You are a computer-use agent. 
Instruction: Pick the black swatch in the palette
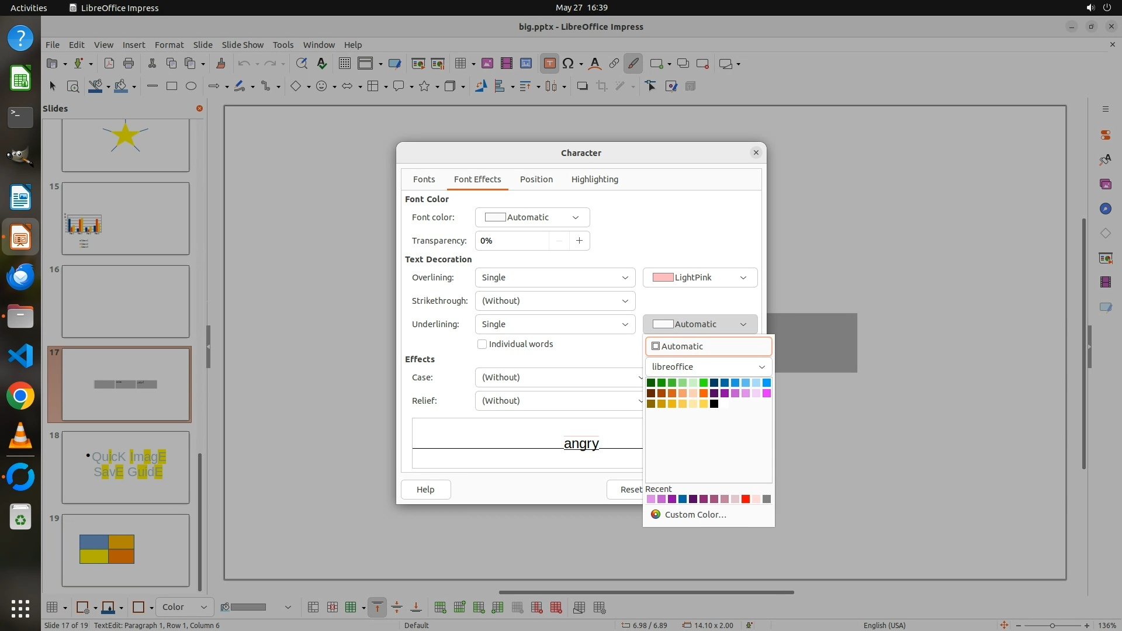click(714, 404)
